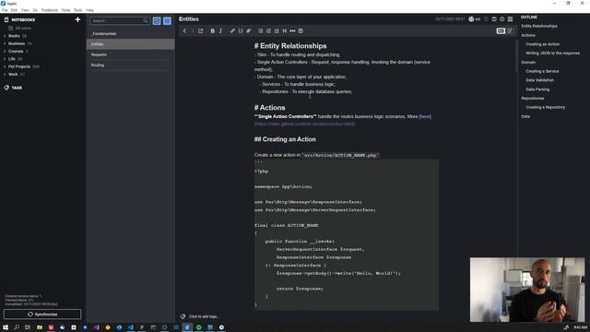The image size is (590, 332).
Task: Open the Requests note
Action: coord(130,54)
